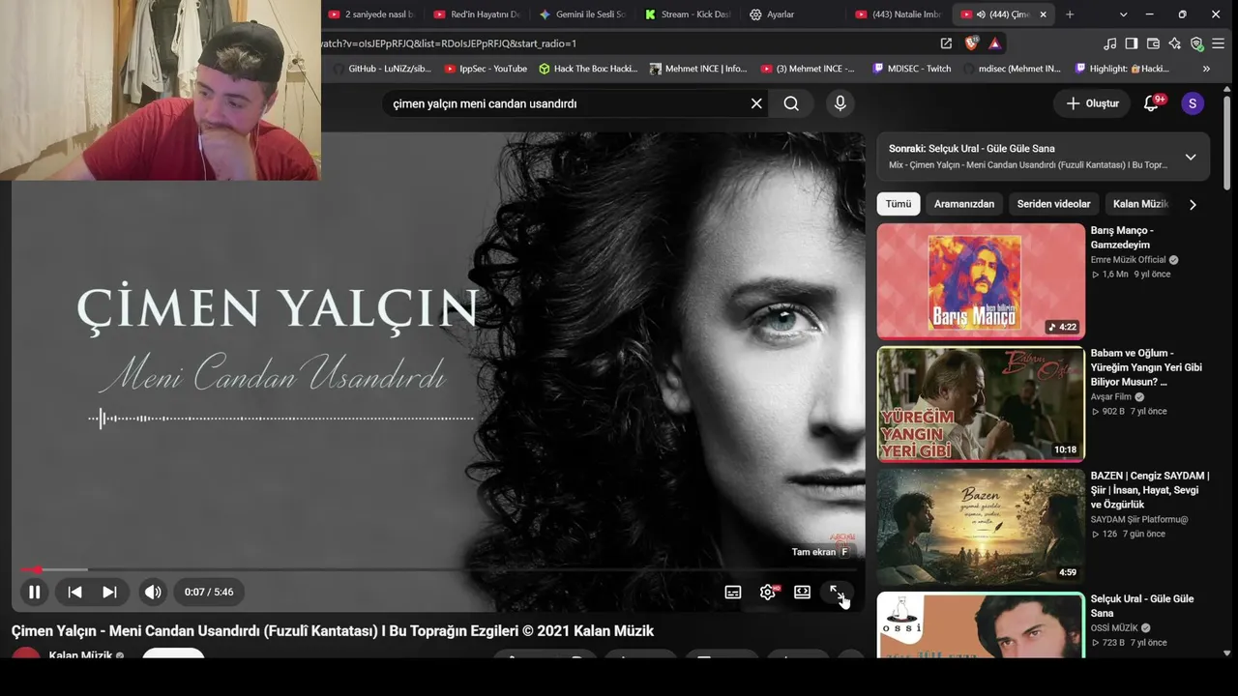Open the tab search dropdown arrow
The image size is (1238, 696).
[x=1124, y=14]
